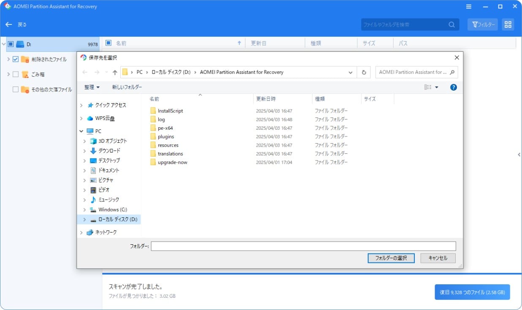The width and height of the screenshot is (522, 310).
Task: Select デスクトップ in navigation pane
Action: coord(109,160)
